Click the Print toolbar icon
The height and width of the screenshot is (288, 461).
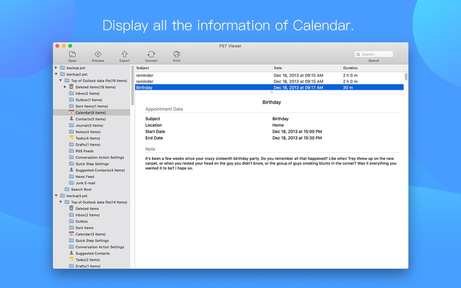click(177, 54)
